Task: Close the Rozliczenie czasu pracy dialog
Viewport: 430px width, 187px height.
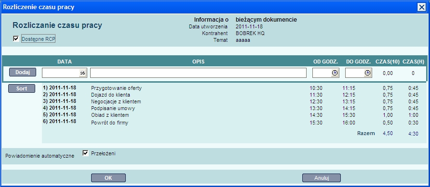Action: click(421, 7)
